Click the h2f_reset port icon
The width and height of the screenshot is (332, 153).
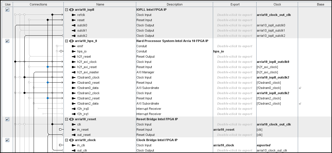pyautogui.click(x=74, y=57)
